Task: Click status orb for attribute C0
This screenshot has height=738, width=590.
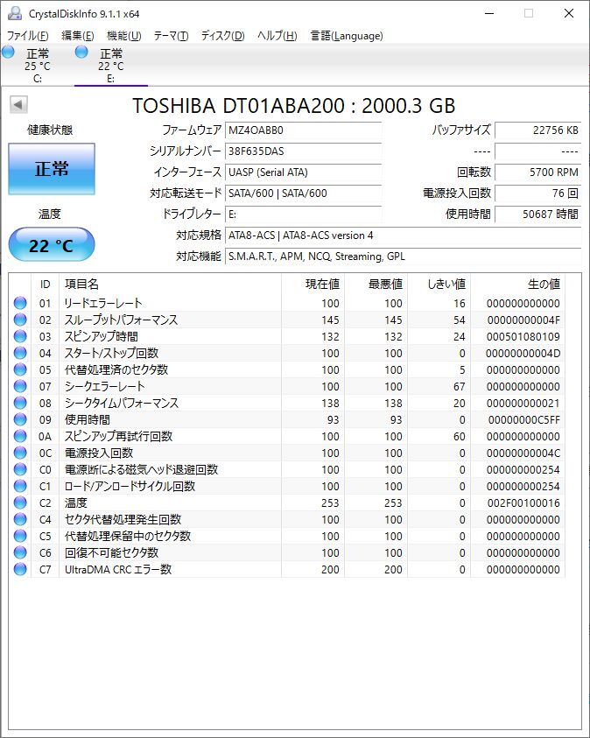Action: coord(20,470)
